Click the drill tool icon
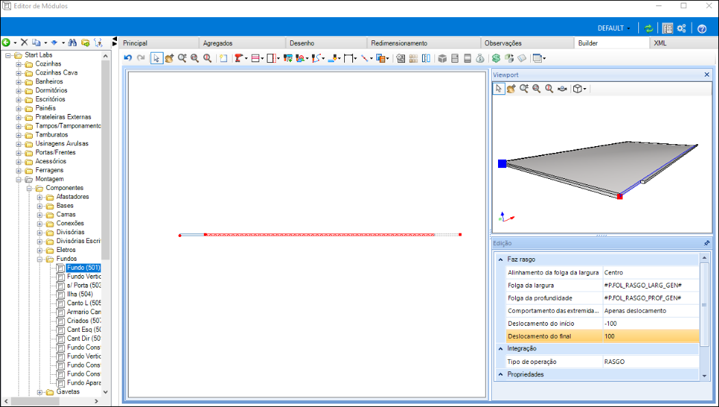This screenshot has width=719, height=407. 238,58
